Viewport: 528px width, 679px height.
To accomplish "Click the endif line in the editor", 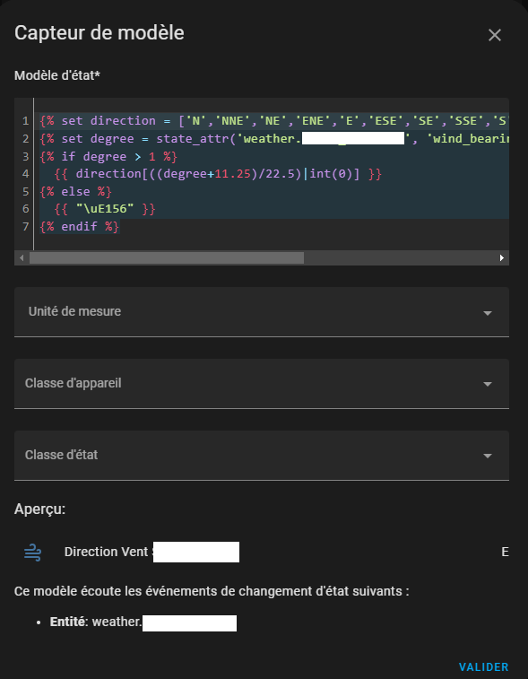I will tap(79, 226).
